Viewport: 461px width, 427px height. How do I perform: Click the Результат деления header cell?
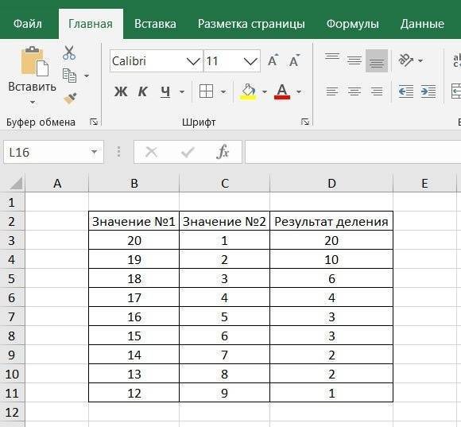[x=331, y=221]
